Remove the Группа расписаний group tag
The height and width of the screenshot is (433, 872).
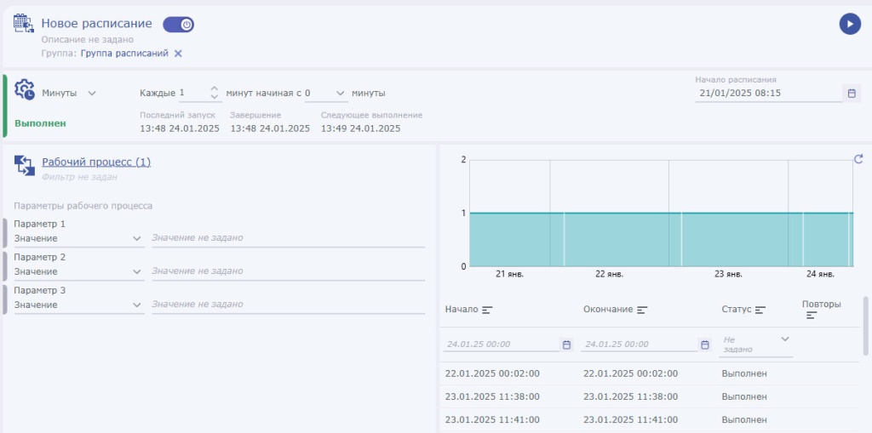click(x=178, y=54)
